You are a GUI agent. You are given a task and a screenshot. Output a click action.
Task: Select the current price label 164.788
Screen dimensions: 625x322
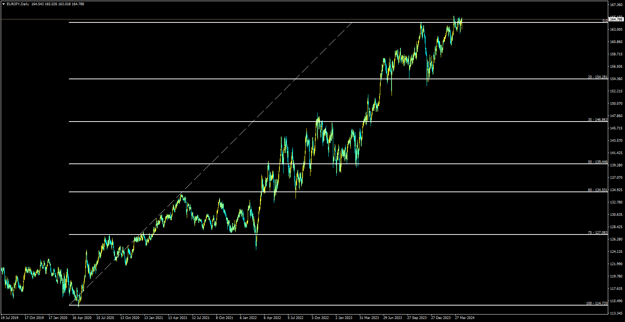pos(616,19)
